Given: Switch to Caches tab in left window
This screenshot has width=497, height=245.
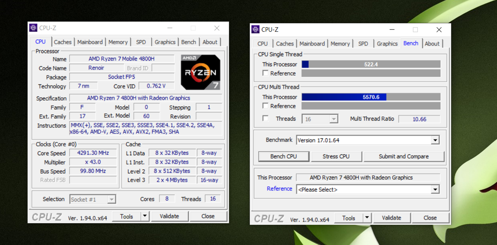Looking at the screenshot, I should (63, 42).
